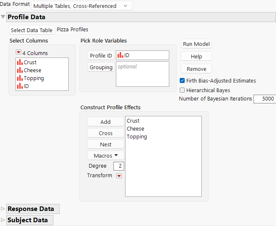This screenshot has height=226, width=276.
Task: Uncheck Firth Bias-Adjusted Estimates
Action: (x=182, y=80)
